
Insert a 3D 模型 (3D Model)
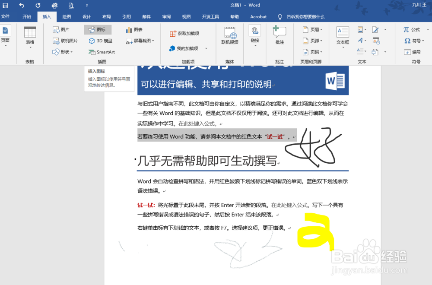[101, 41]
